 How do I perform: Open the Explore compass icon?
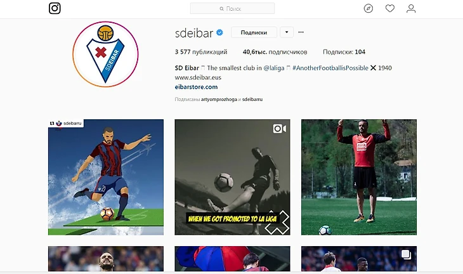coord(368,8)
